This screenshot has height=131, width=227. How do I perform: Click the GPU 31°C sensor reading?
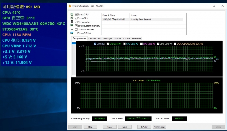[x=19, y=18]
